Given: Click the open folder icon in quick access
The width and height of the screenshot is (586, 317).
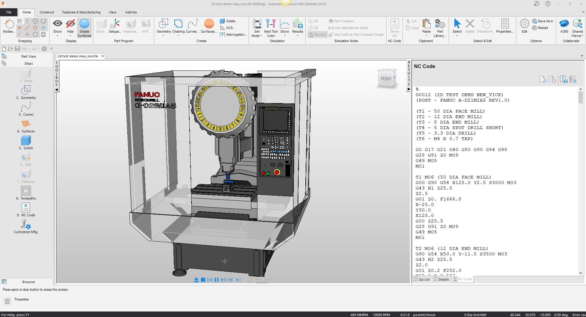Looking at the screenshot, I should click(x=10, y=49).
